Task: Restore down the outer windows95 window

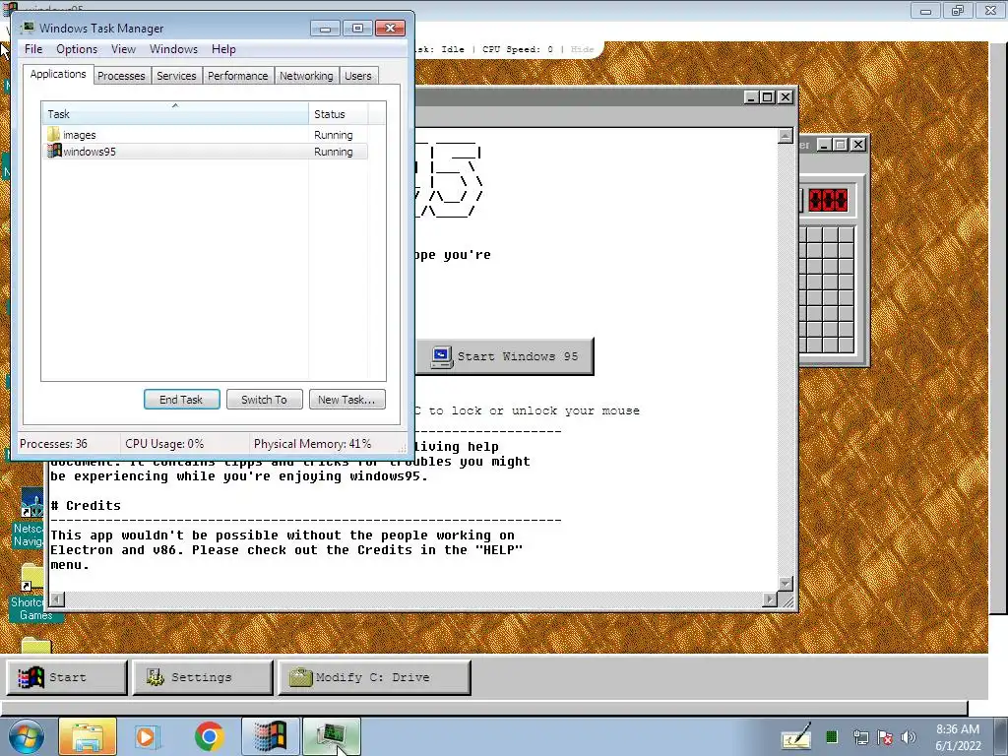Action: 958,10
